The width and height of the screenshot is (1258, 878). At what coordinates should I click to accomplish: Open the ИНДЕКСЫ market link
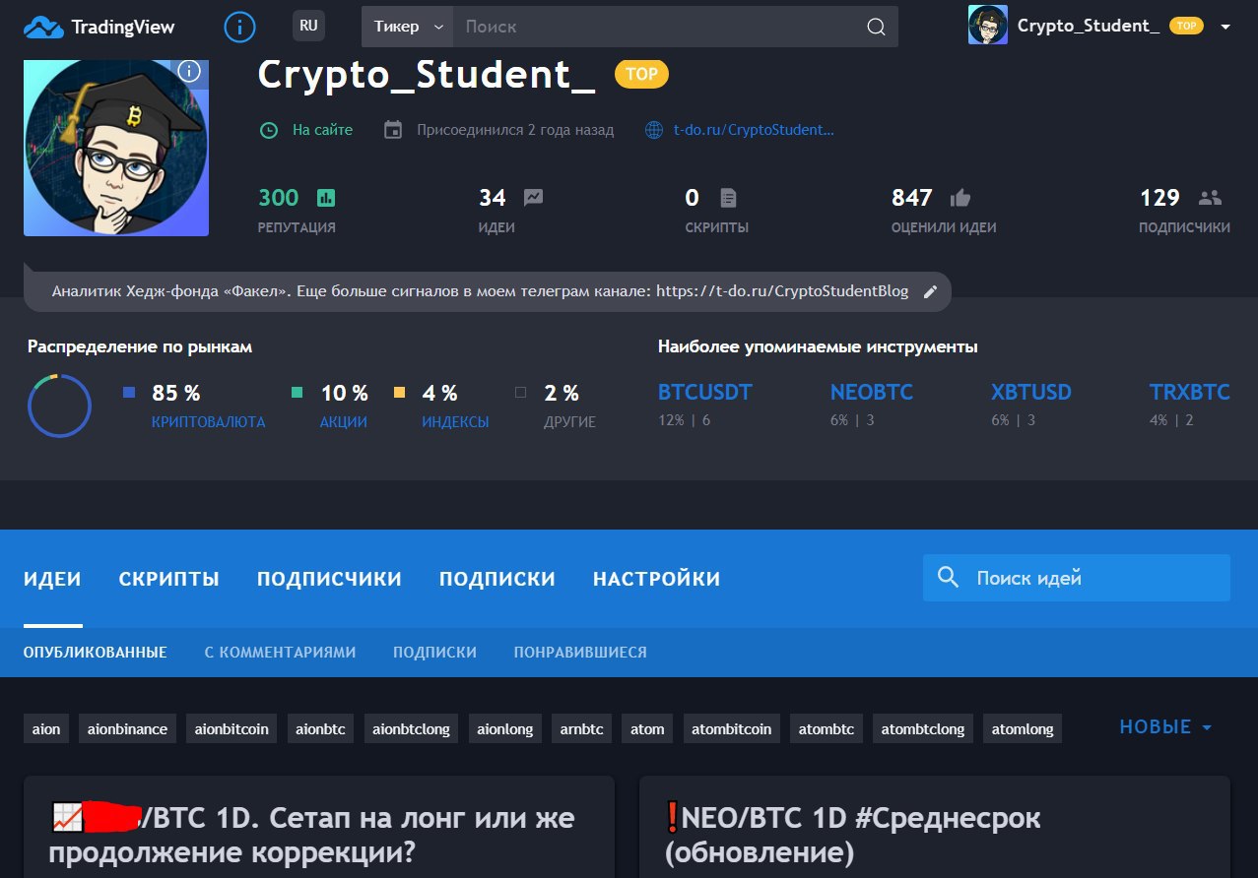(x=455, y=422)
